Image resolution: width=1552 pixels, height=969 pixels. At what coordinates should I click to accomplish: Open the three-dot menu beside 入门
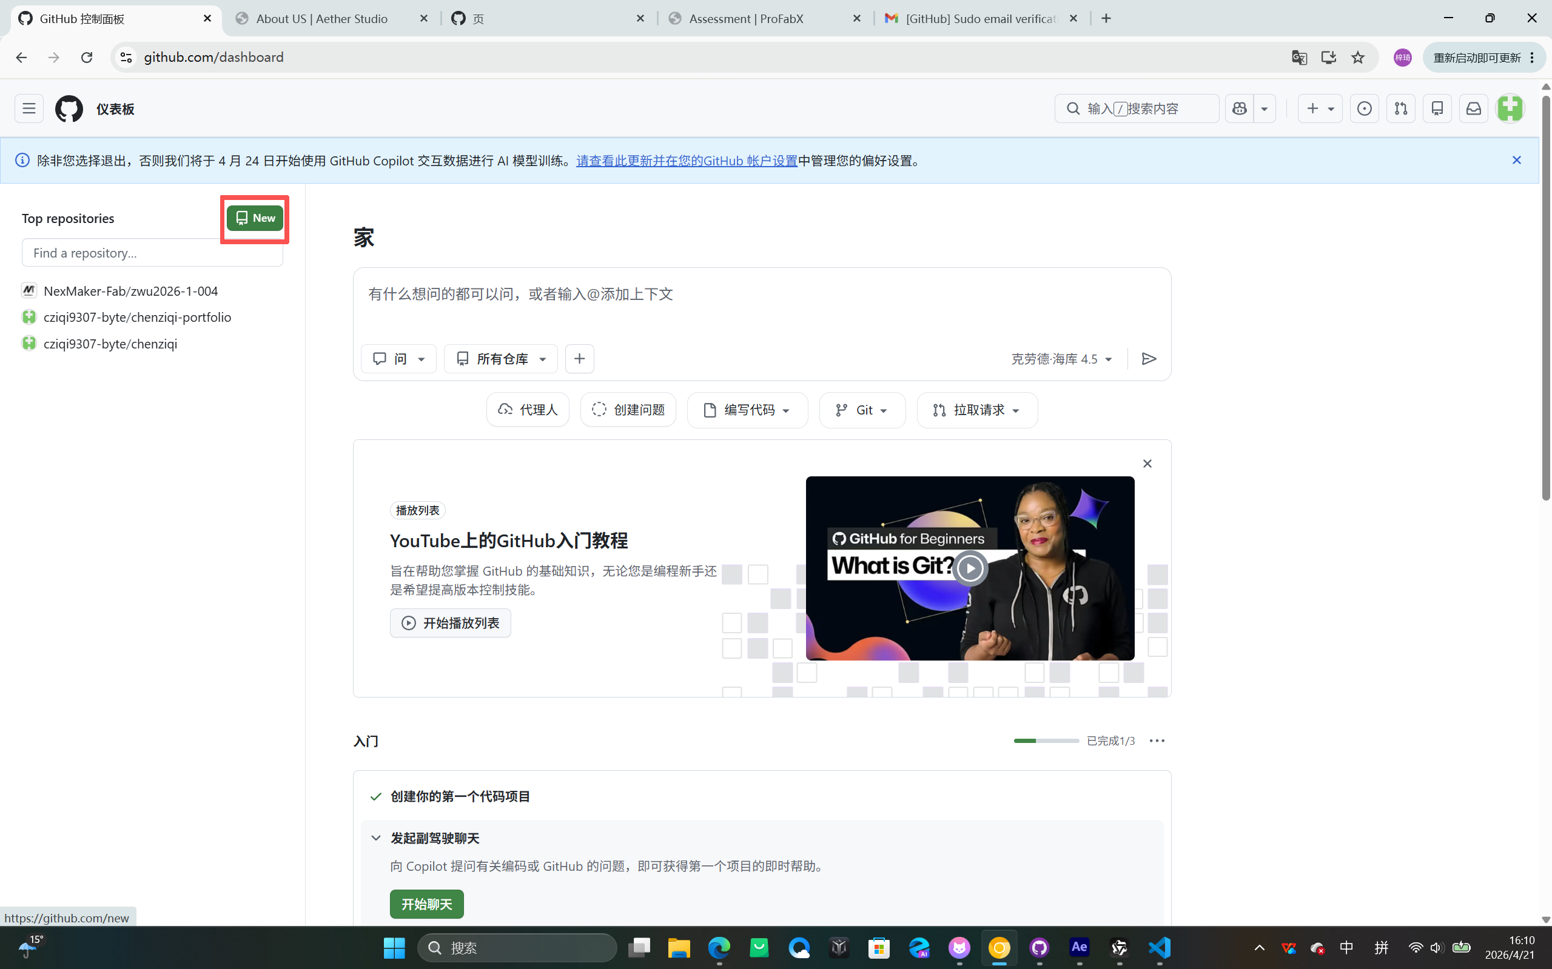tap(1157, 741)
